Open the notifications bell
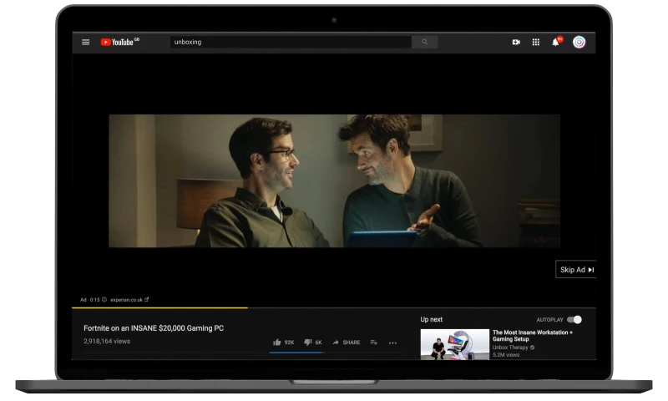The image size is (668, 401). (x=556, y=42)
